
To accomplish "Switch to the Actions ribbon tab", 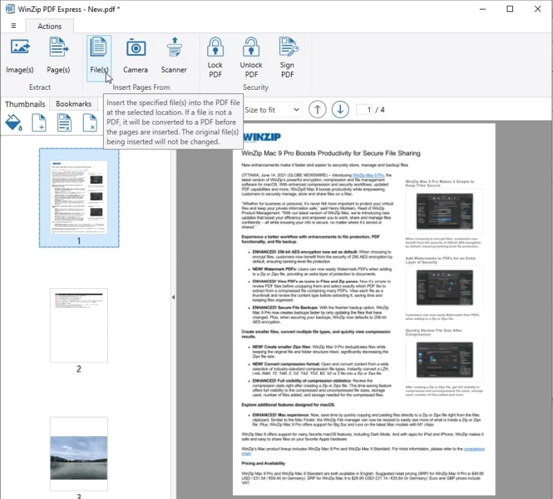I will [x=49, y=26].
